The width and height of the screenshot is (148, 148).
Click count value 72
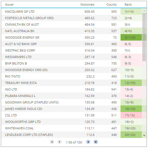(x=115, y=37)
